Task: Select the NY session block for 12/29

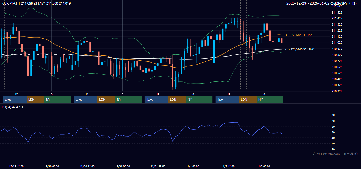Action: 57,99
